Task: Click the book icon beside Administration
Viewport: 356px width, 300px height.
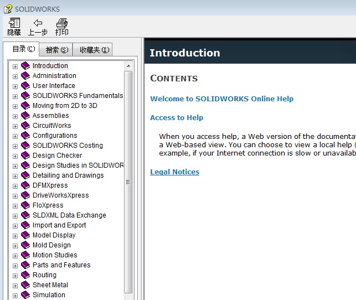Action: 25,76
